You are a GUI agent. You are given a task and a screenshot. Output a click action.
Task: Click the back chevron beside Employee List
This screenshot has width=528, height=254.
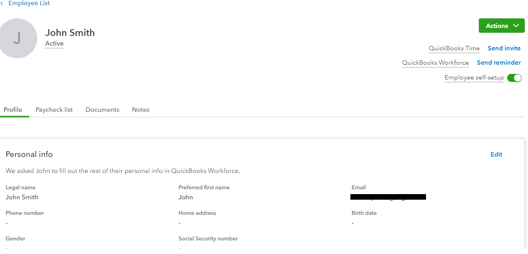coord(2,3)
